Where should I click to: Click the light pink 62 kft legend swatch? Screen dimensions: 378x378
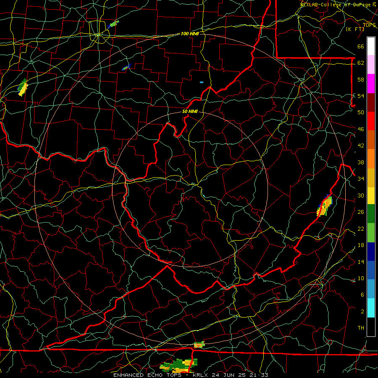(371, 64)
